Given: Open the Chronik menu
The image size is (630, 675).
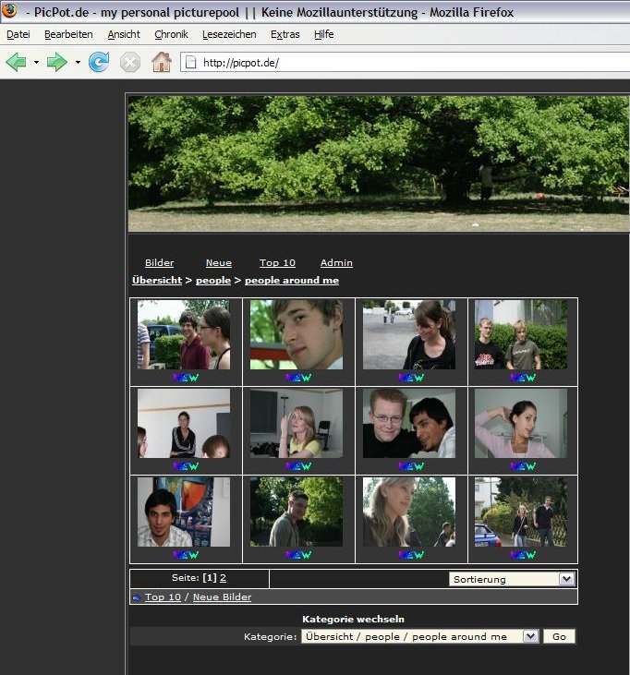Looking at the screenshot, I should 171,34.
